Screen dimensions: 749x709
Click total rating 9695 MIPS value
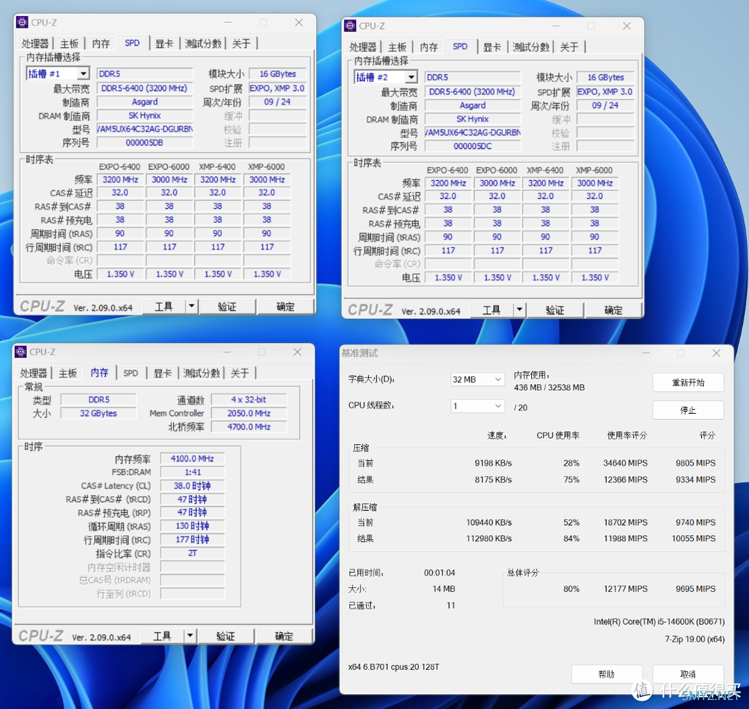click(x=696, y=588)
